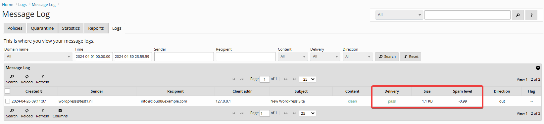Go to previous page in bottom pager

[x=242, y=113]
